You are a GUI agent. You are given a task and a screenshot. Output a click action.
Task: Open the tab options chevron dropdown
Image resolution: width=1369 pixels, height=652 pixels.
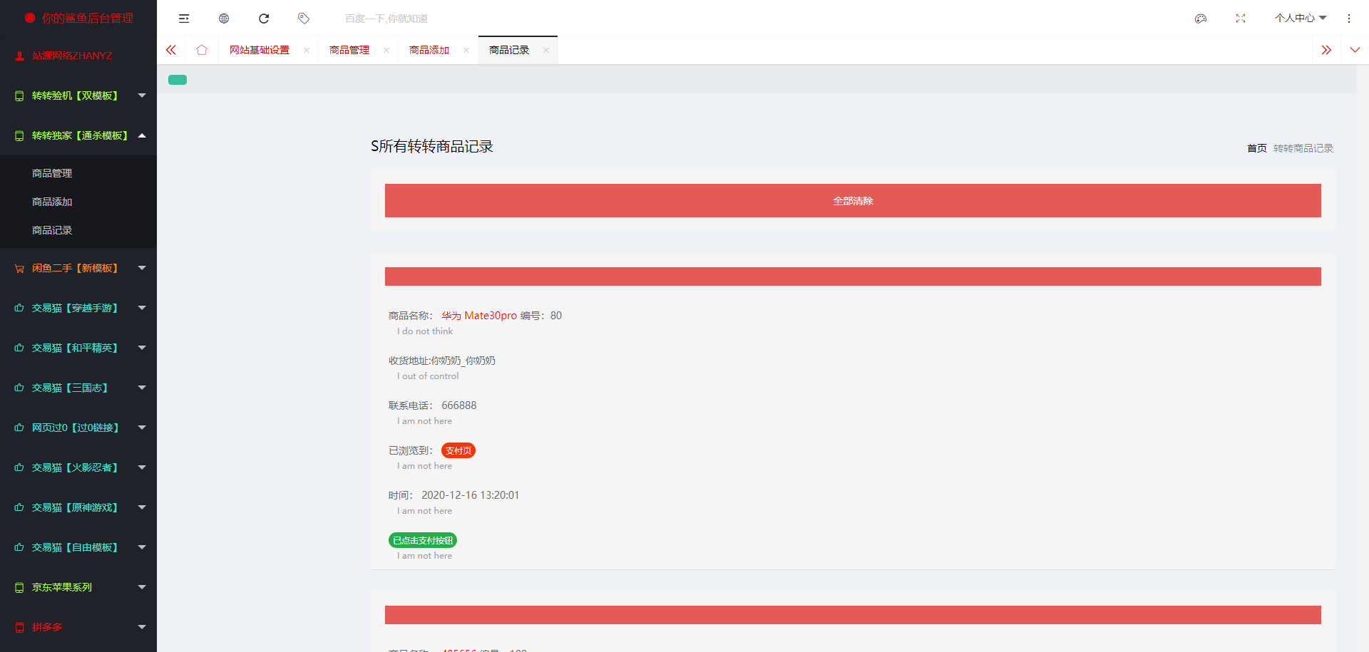(x=1355, y=50)
